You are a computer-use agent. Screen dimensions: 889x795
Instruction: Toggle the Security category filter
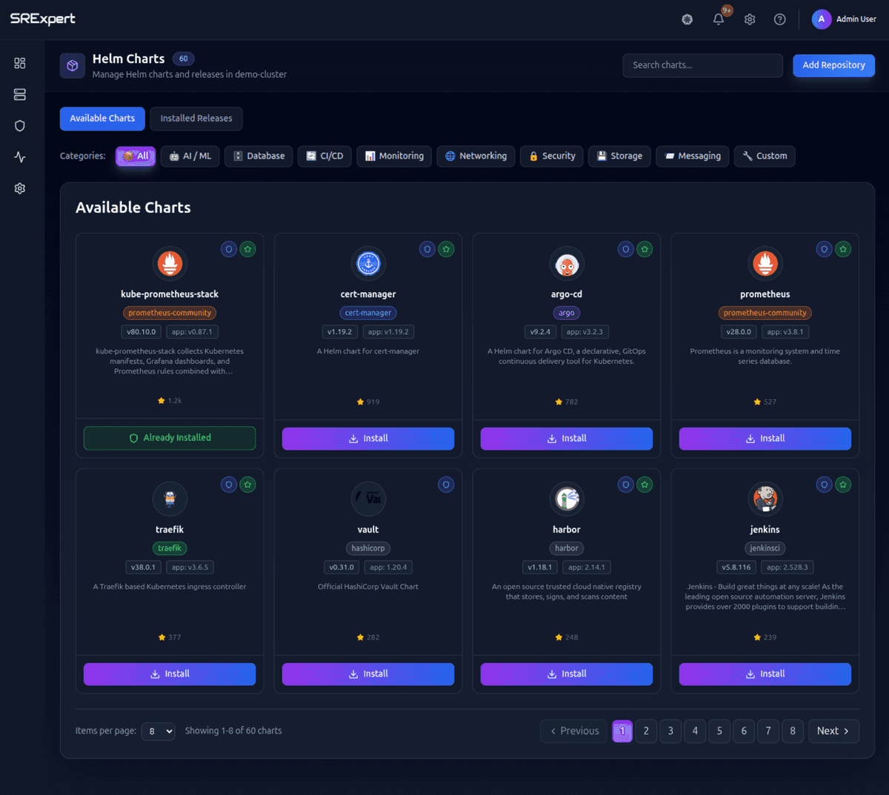click(551, 156)
